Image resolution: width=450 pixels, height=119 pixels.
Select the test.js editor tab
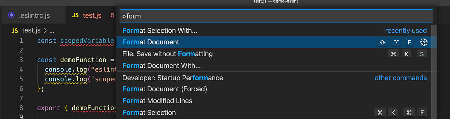(92, 15)
